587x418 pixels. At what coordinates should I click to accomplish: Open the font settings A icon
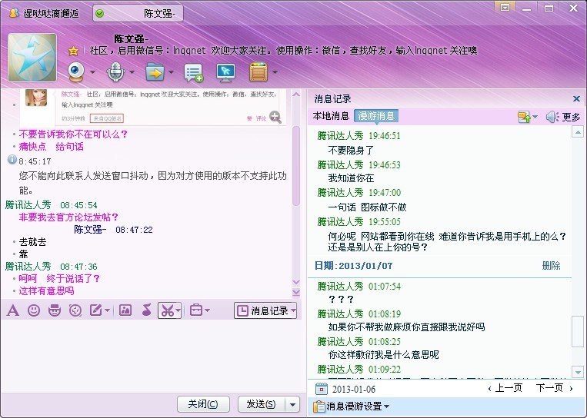click(13, 310)
